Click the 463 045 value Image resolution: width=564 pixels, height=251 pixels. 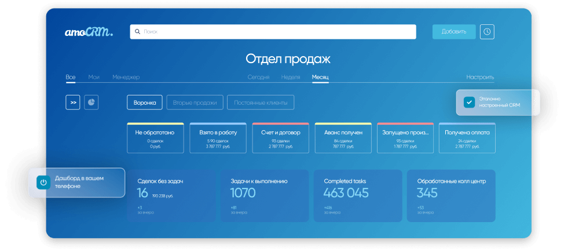346,193
